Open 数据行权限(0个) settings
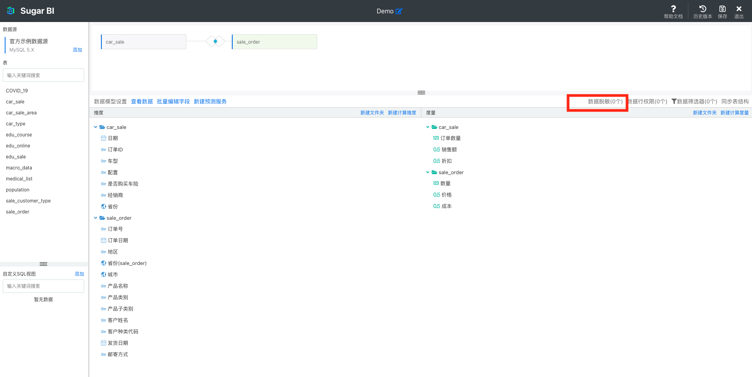This screenshot has height=377, width=752. click(647, 101)
